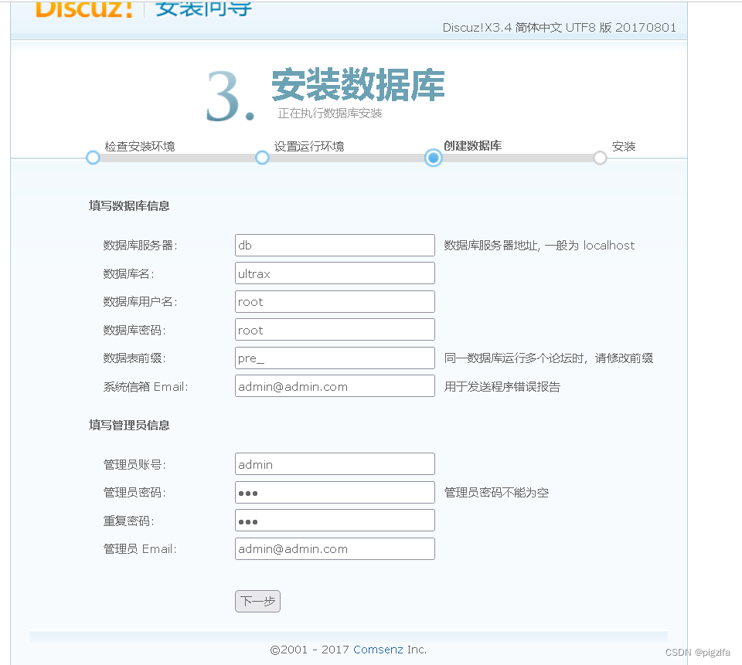Click inside the 数据库服务器 field containing db
This screenshot has width=742, height=665.
click(334, 245)
